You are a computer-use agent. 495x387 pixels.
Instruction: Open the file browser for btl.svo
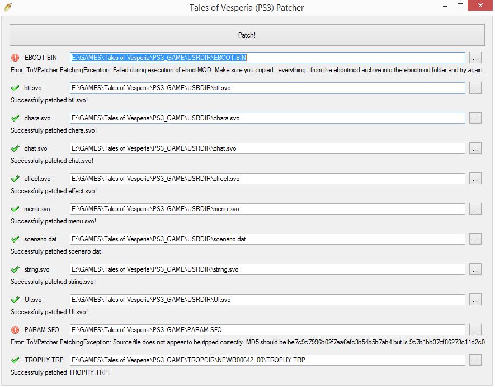(475, 88)
